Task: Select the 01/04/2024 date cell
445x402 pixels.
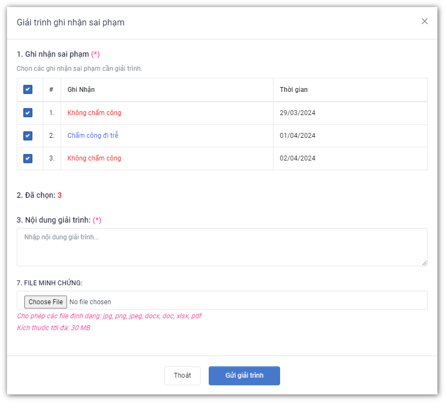Action: [x=297, y=136]
